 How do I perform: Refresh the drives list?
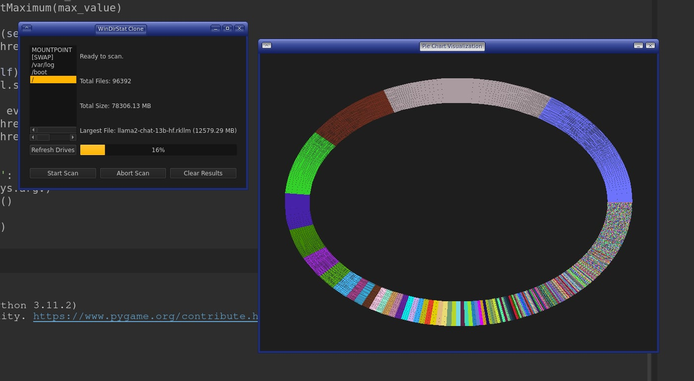pos(53,150)
